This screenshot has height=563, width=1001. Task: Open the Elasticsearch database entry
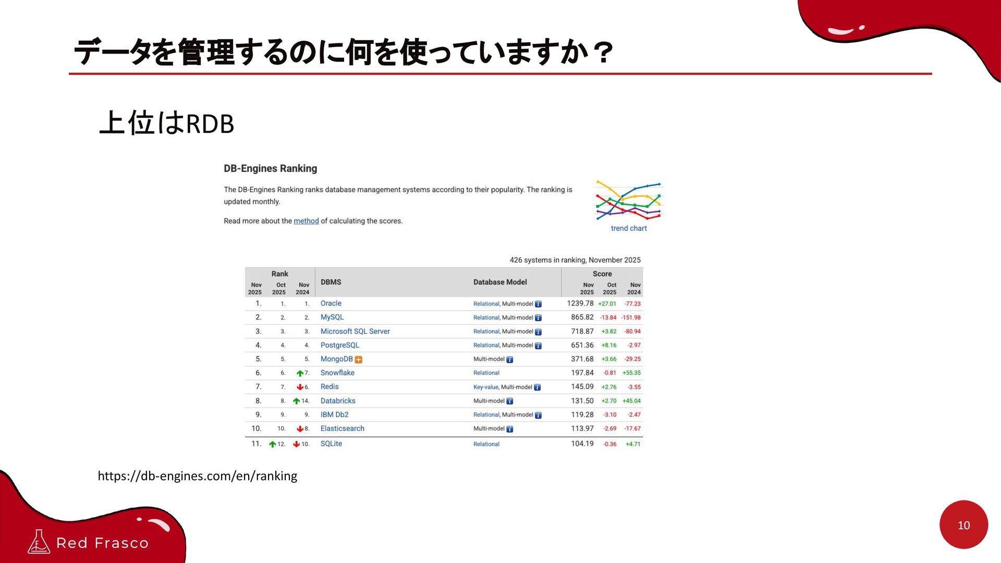(343, 428)
